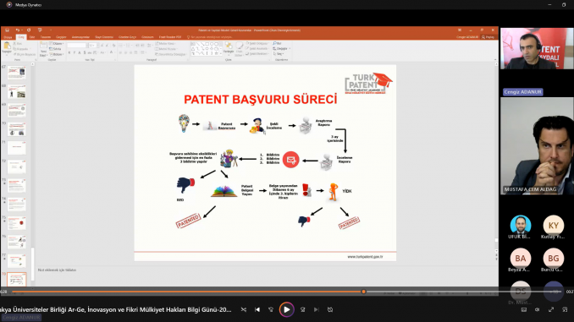Image resolution: width=574 pixels, height=322 pixels.
Task: Toggle shuffle mode in the player controls
Action: pos(244,309)
